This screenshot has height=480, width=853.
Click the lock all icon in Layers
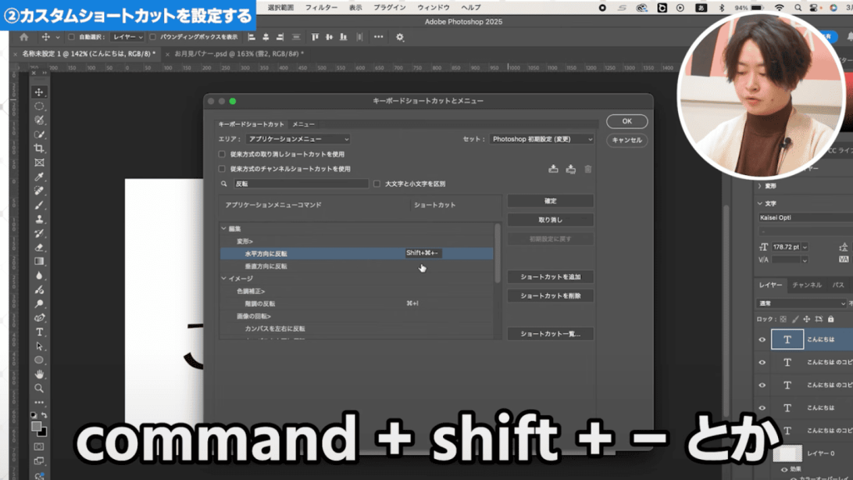click(831, 319)
